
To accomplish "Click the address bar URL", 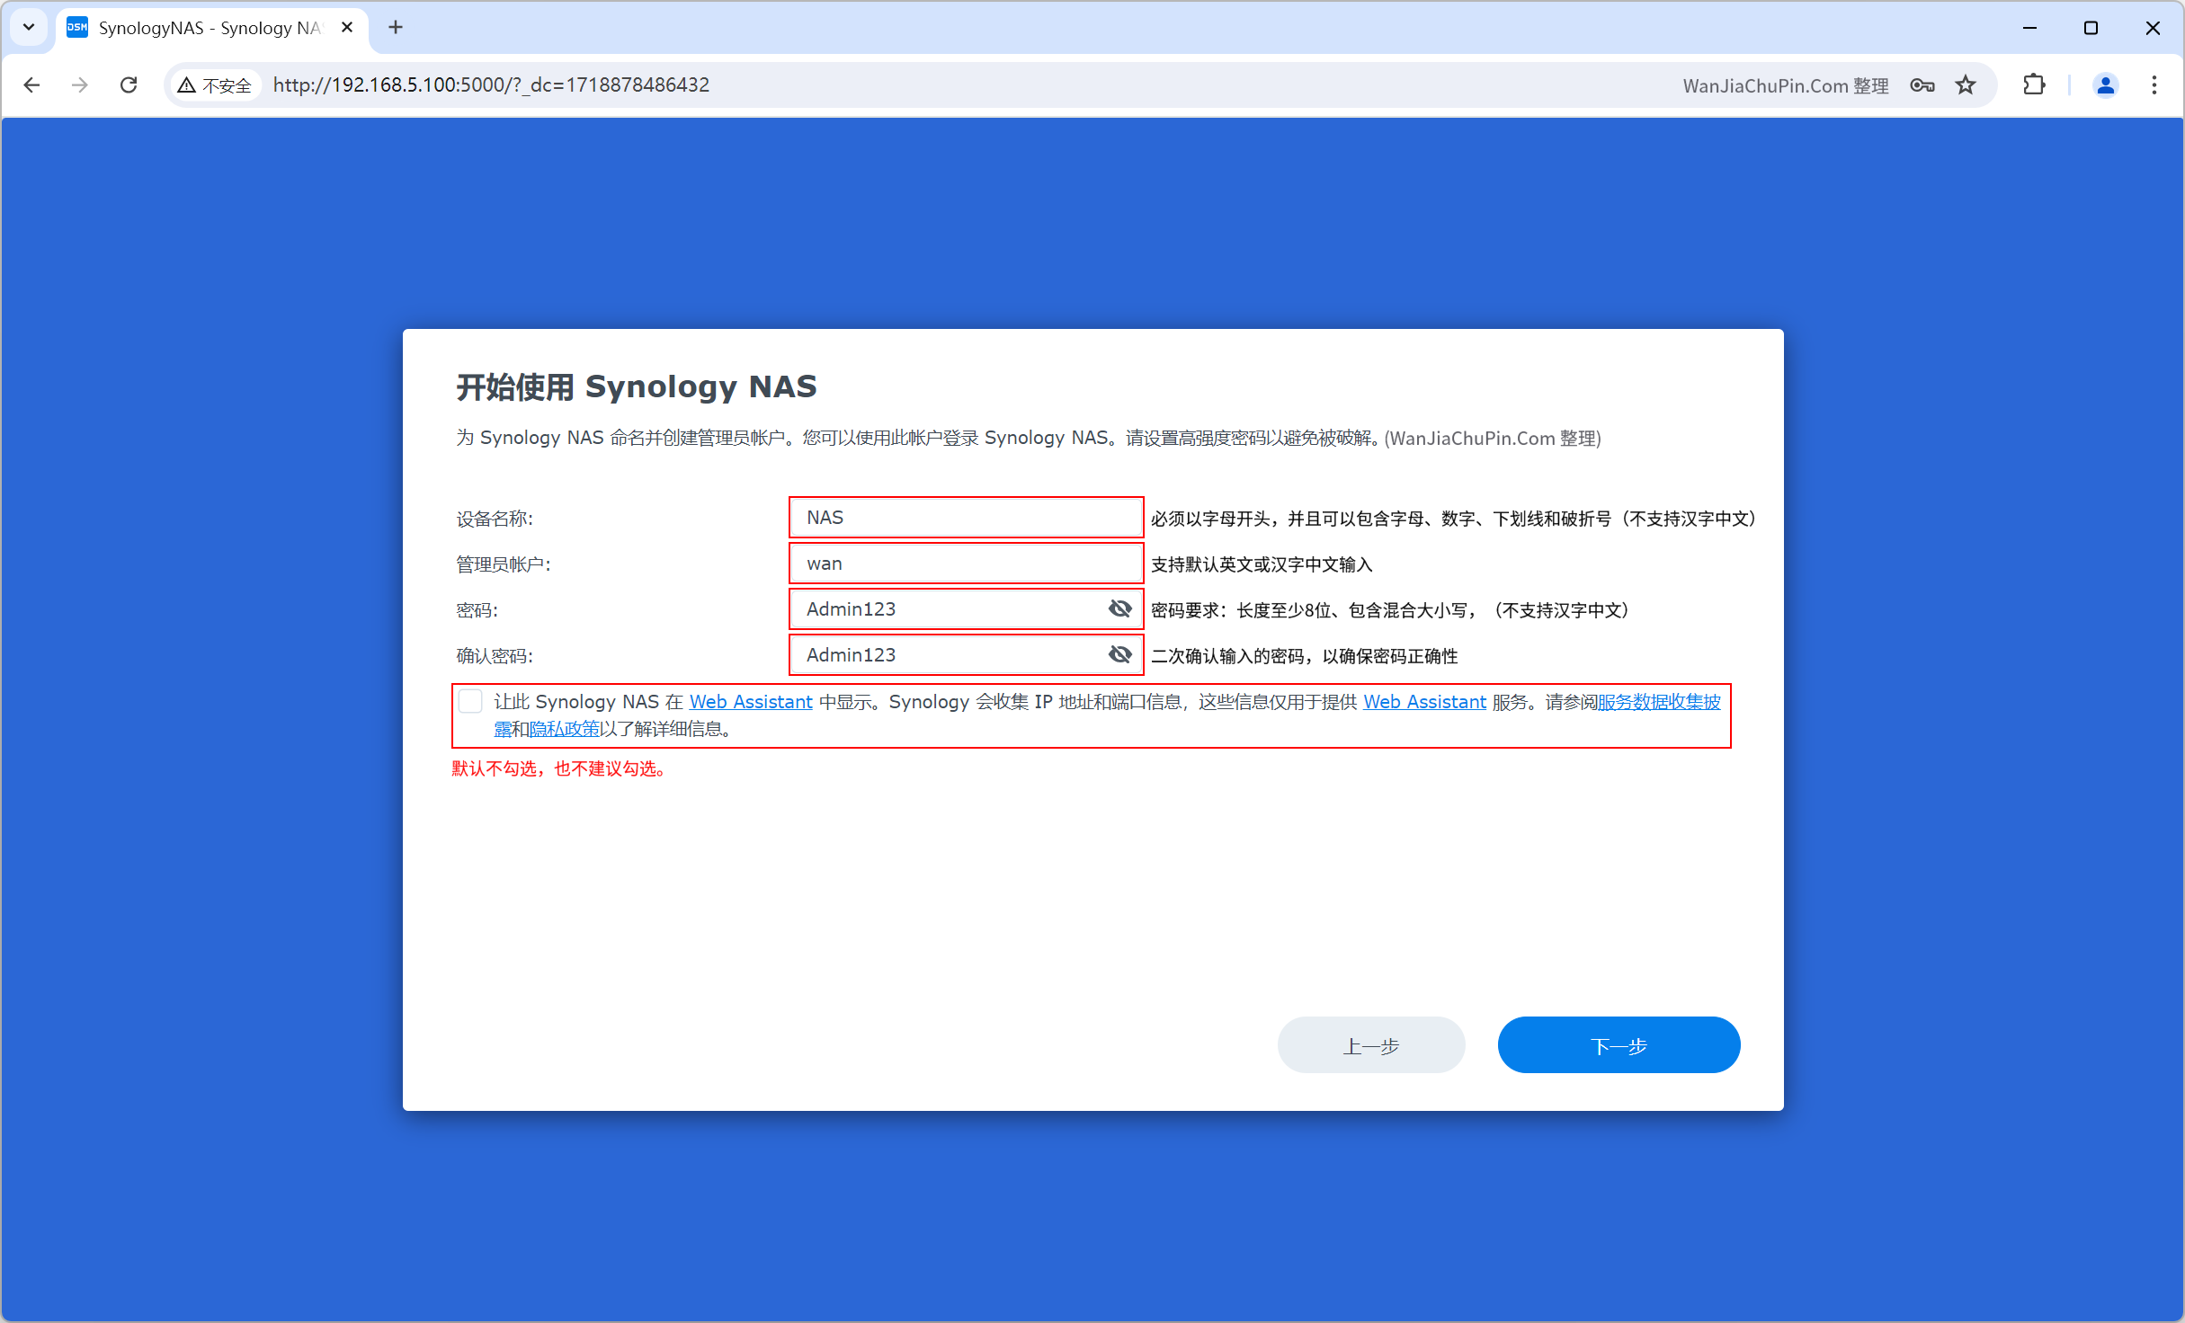I will [x=491, y=84].
